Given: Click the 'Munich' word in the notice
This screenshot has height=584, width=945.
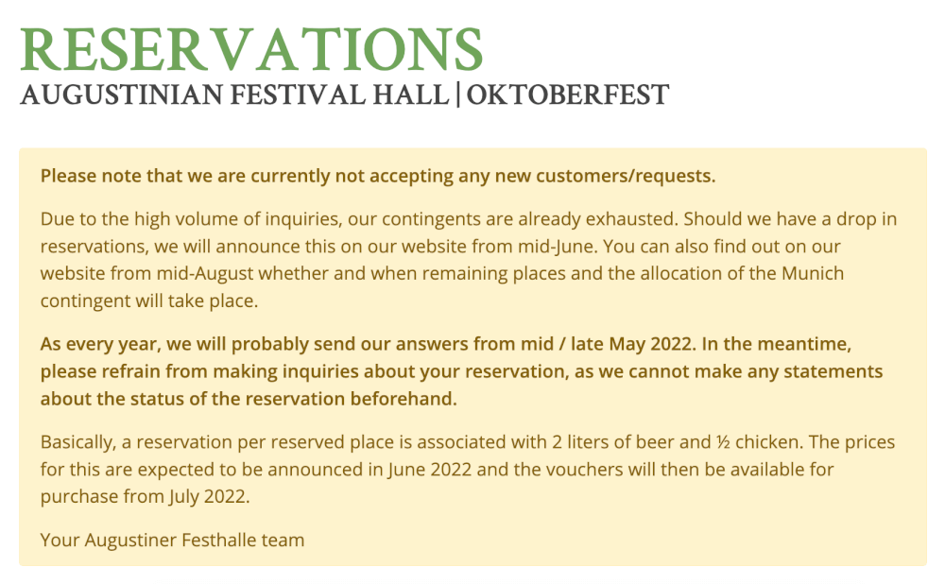Looking at the screenshot, I should tap(813, 274).
